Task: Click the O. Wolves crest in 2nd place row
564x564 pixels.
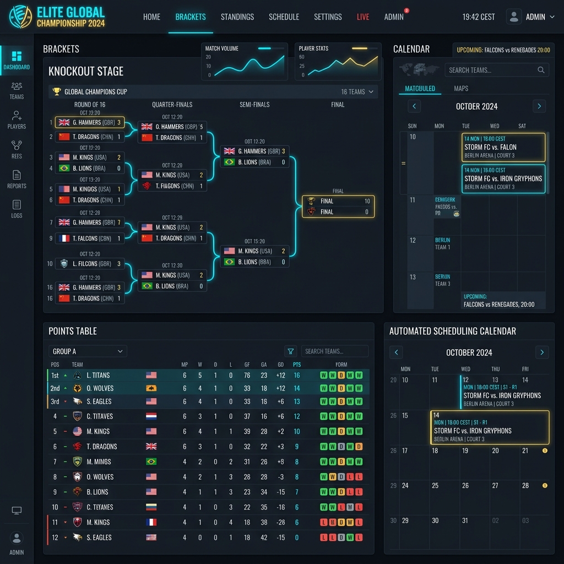Action: pyautogui.click(x=77, y=388)
